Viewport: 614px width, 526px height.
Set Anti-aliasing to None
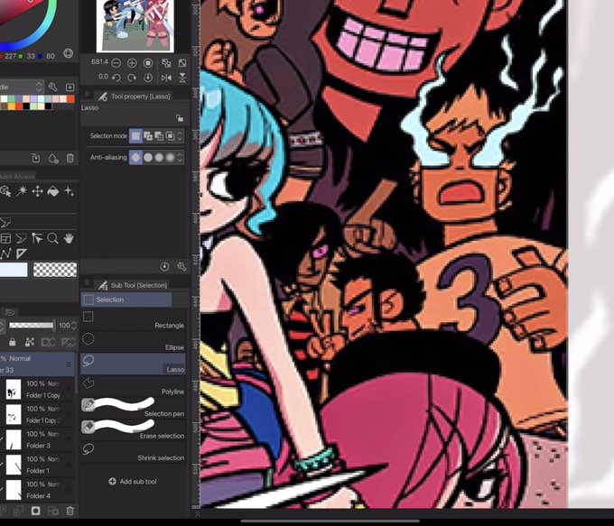pos(135,157)
